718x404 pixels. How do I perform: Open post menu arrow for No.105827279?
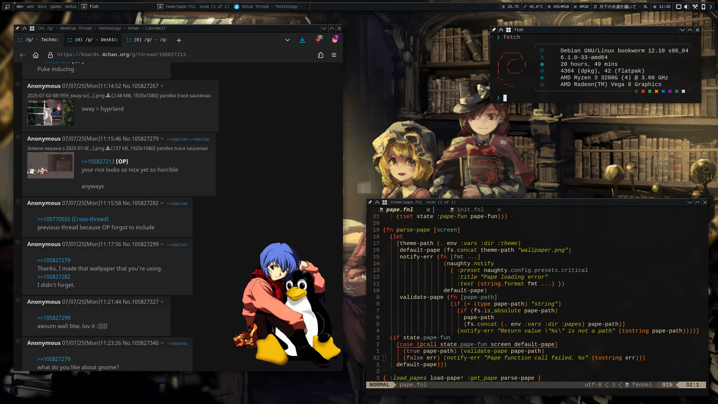162,139
